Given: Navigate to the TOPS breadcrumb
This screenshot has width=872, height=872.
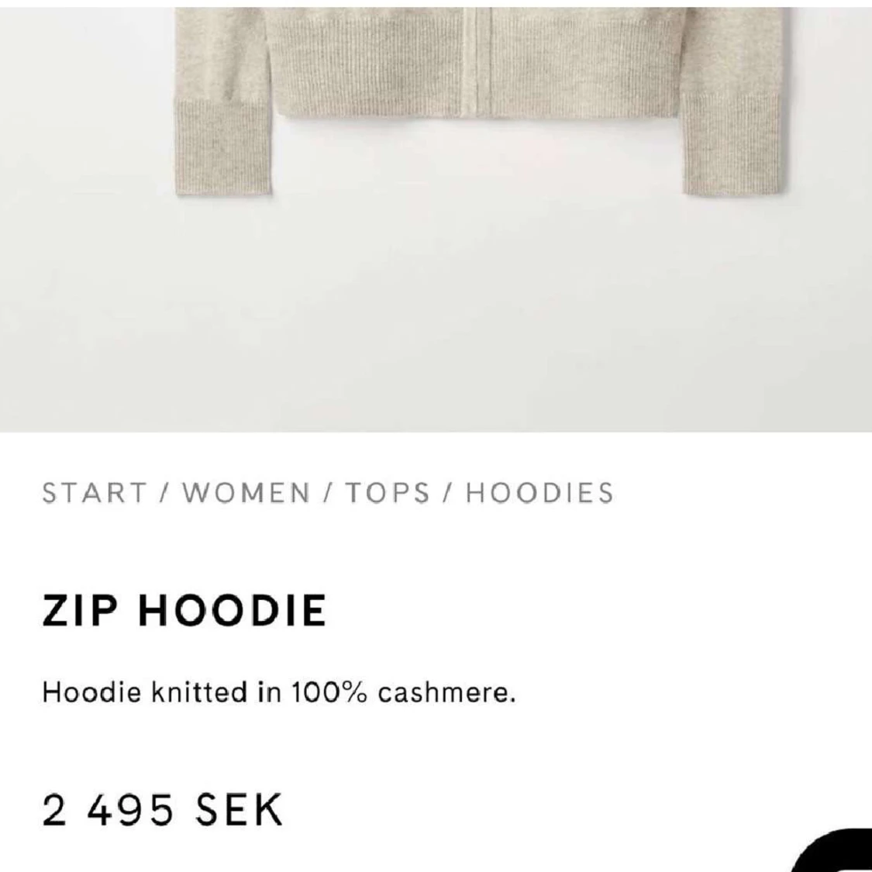Looking at the screenshot, I should pyautogui.click(x=388, y=493).
